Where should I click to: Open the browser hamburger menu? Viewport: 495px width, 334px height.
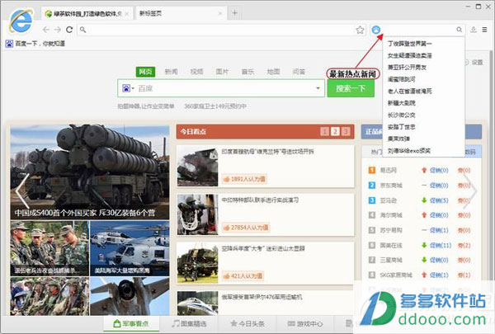click(x=484, y=30)
